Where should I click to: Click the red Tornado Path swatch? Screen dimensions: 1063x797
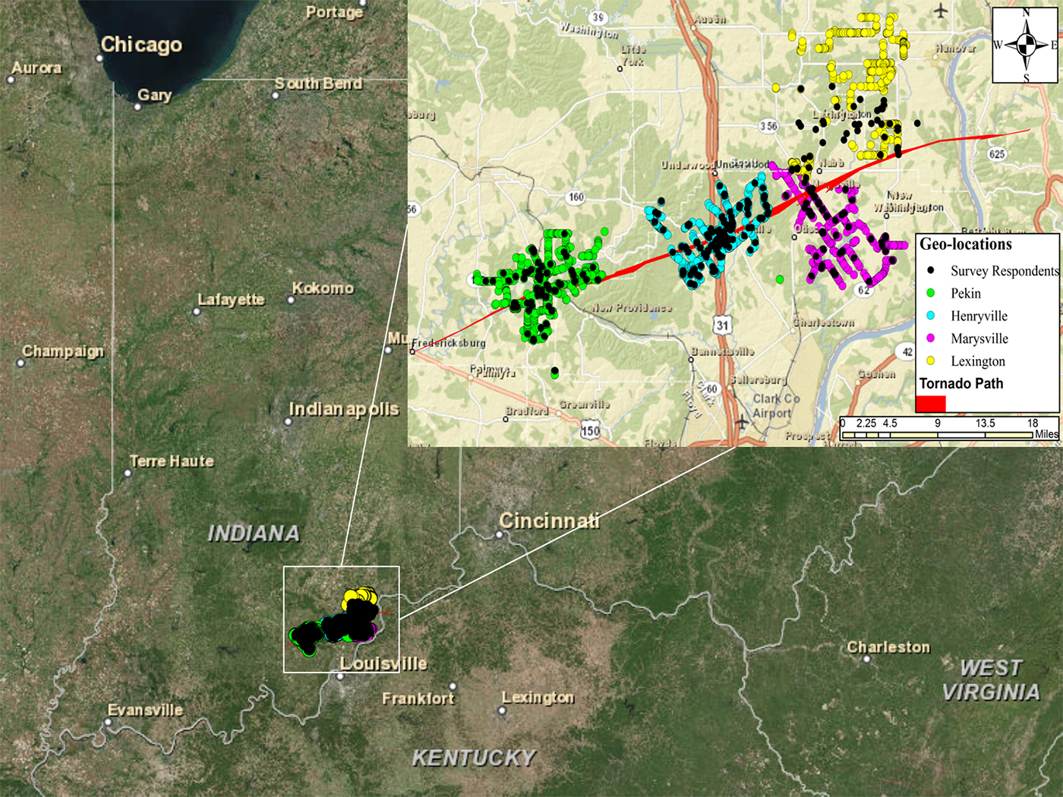pos(931,403)
